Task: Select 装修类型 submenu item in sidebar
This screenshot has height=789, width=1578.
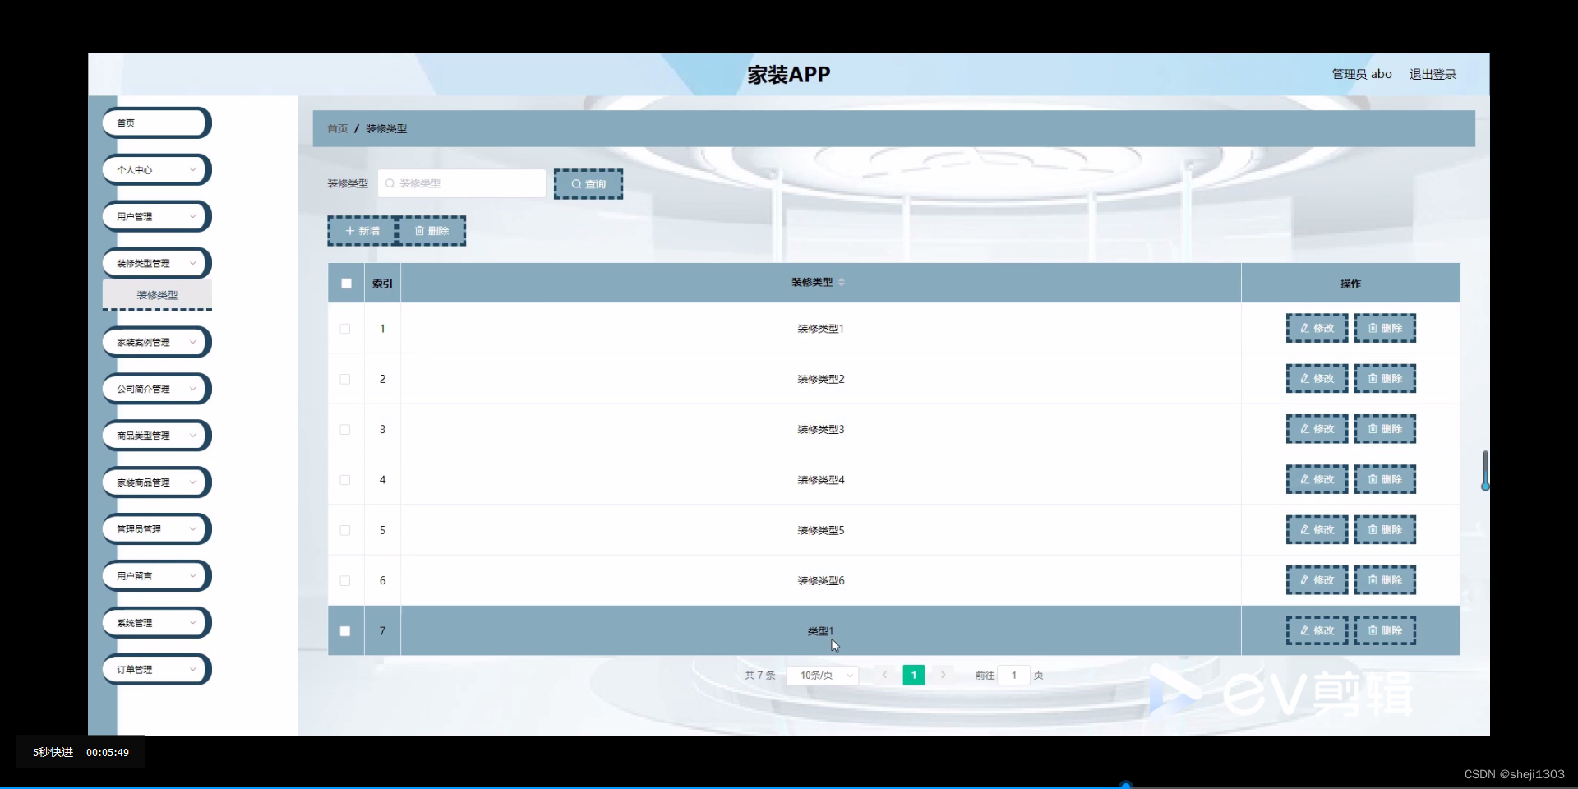Action: 156,294
